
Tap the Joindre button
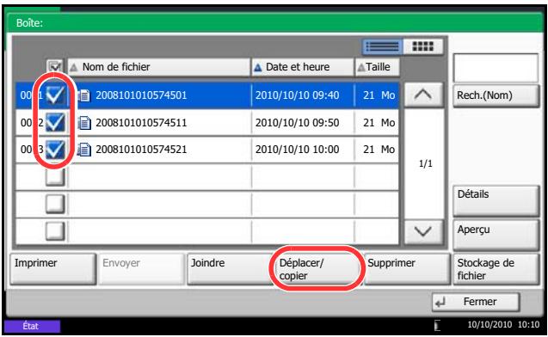point(230,269)
